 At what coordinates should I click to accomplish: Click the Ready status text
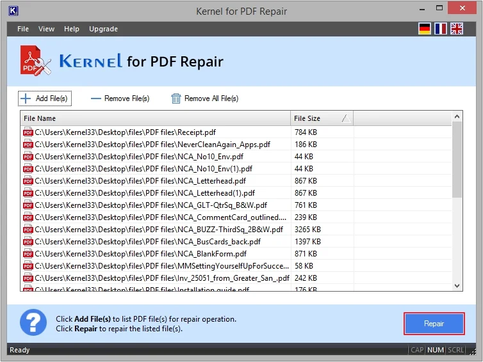pos(20,350)
